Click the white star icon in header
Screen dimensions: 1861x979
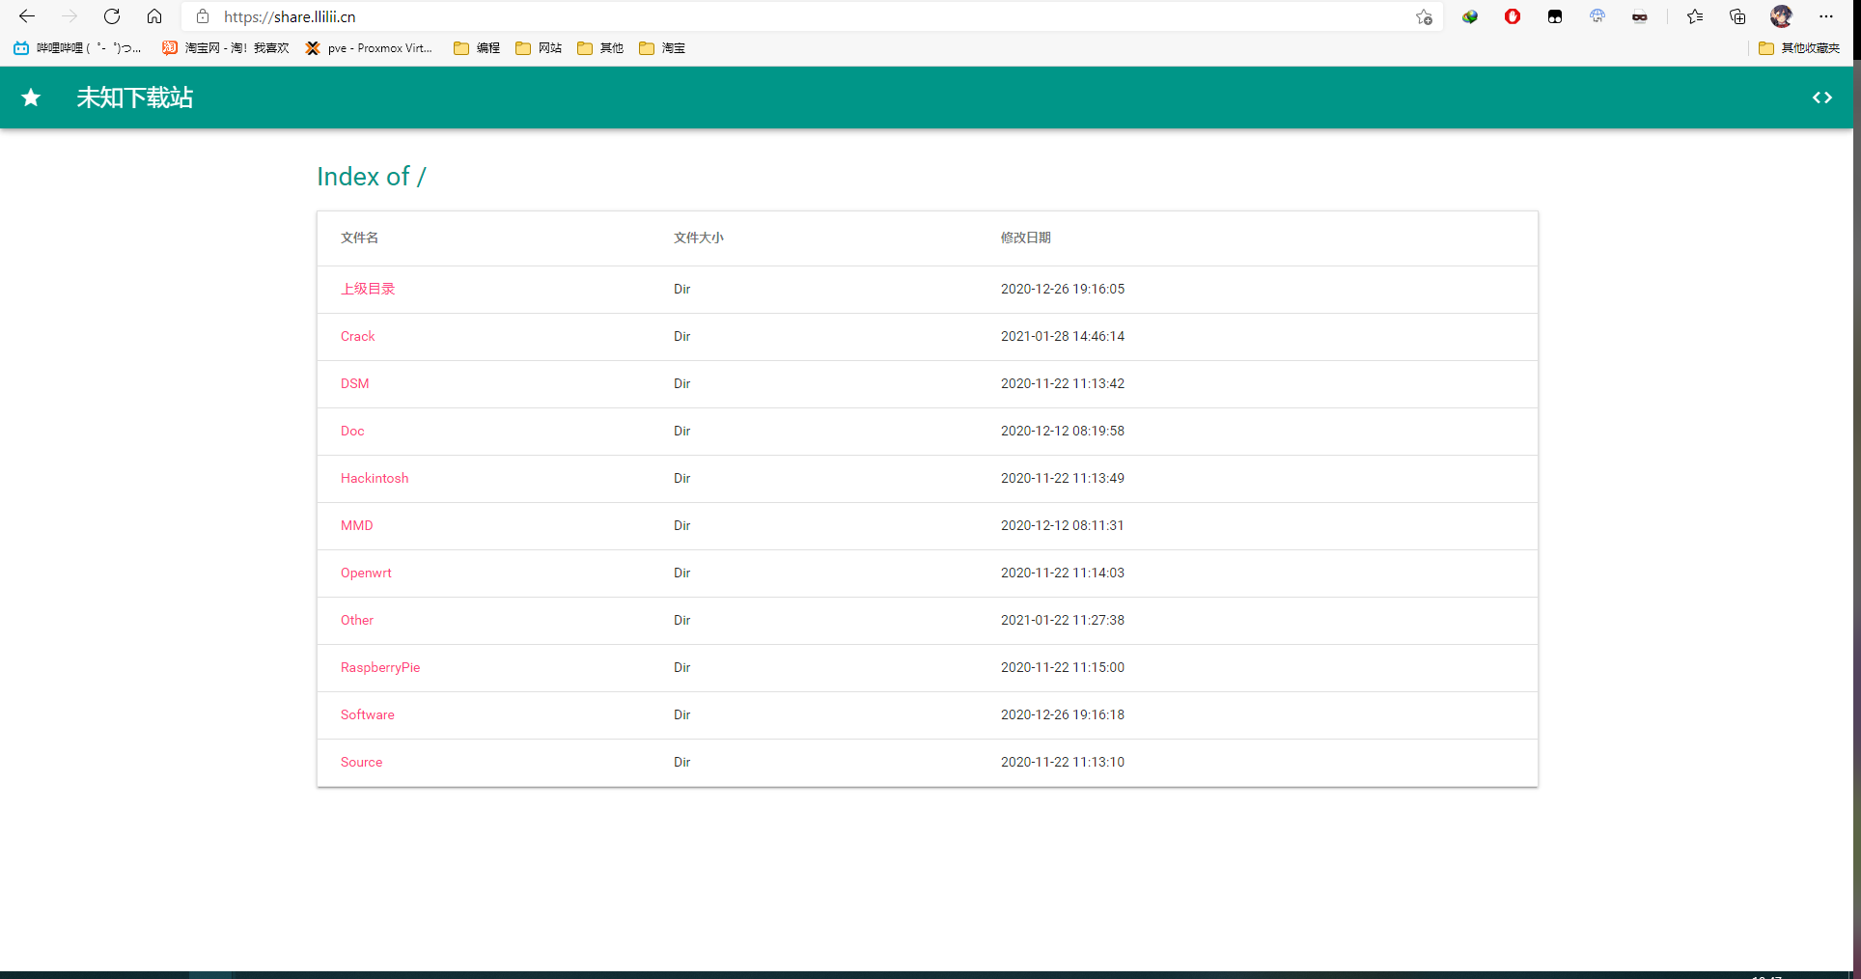31,98
